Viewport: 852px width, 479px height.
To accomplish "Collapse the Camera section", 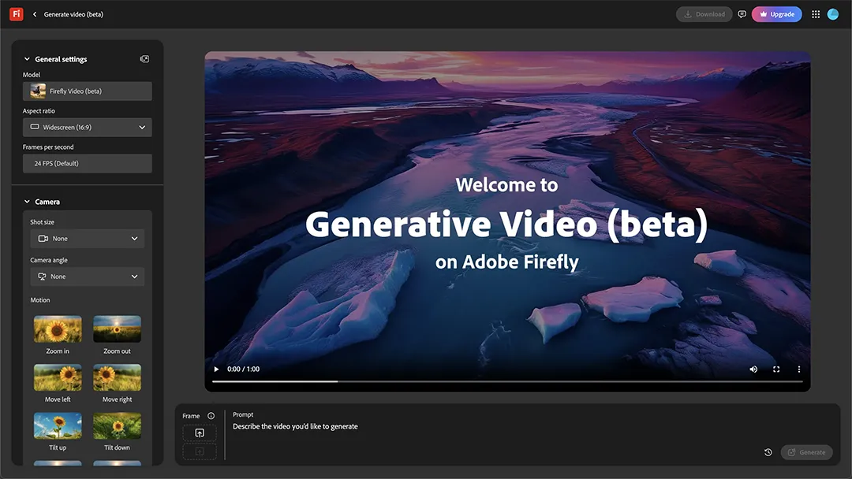I will (27, 202).
